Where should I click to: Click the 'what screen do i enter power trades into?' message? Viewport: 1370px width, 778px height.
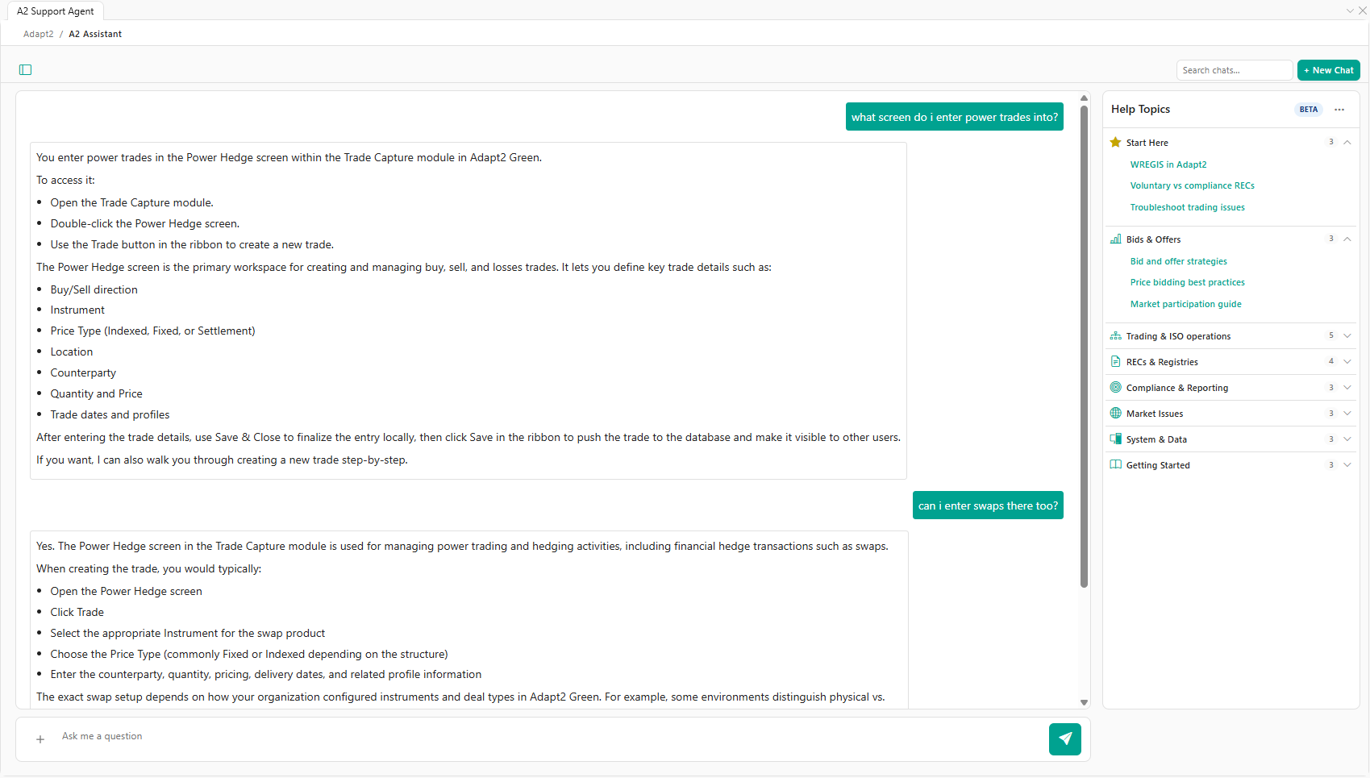955,117
